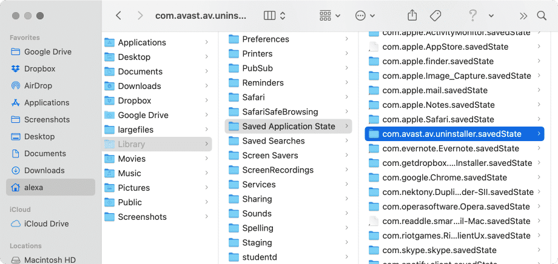Screen dimensions: 558x264
Task: Open iCloud Drive in sidebar
Action: (50, 224)
